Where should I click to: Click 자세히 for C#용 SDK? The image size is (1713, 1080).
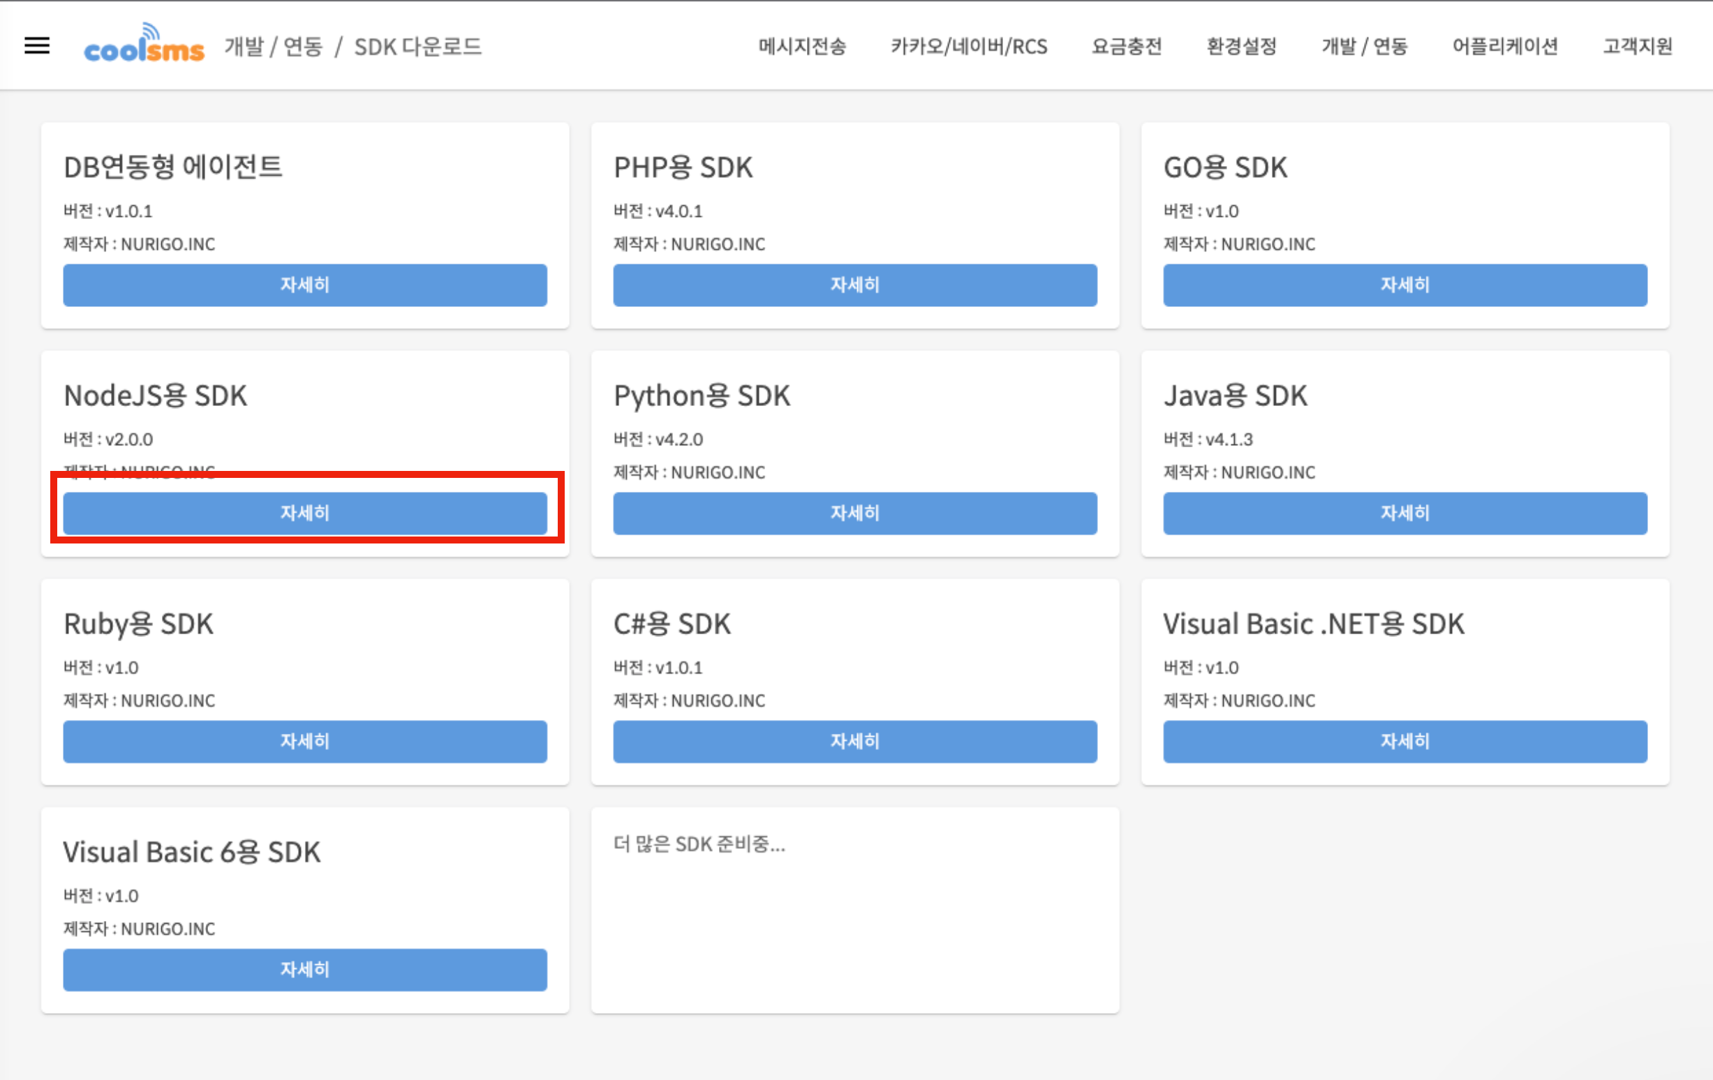click(x=854, y=742)
